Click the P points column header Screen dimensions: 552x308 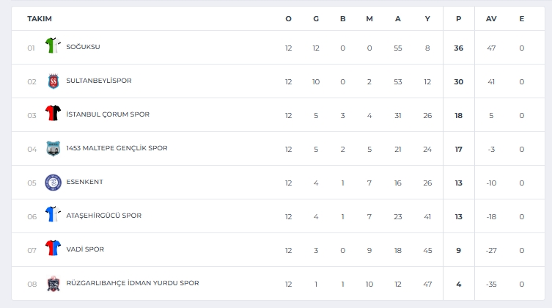tap(458, 18)
